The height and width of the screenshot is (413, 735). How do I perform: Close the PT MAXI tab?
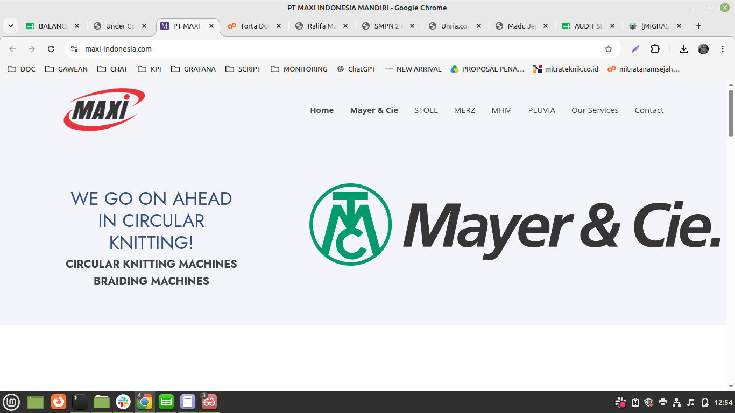click(211, 26)
